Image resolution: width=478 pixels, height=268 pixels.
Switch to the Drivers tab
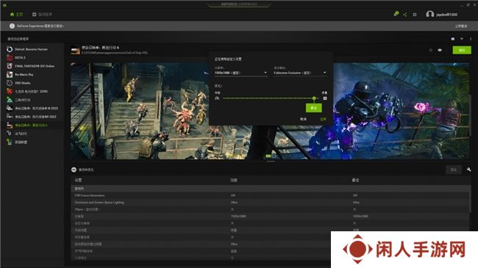(42, 14)
